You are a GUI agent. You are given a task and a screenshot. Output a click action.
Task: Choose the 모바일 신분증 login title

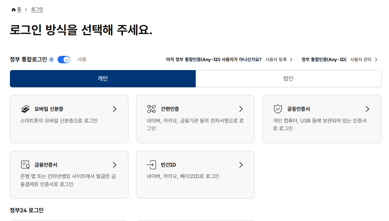pos(49,109)
